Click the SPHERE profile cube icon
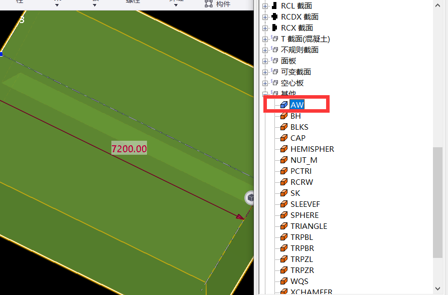Viewport: 448px width, 295px height. (x=284, y=215)
